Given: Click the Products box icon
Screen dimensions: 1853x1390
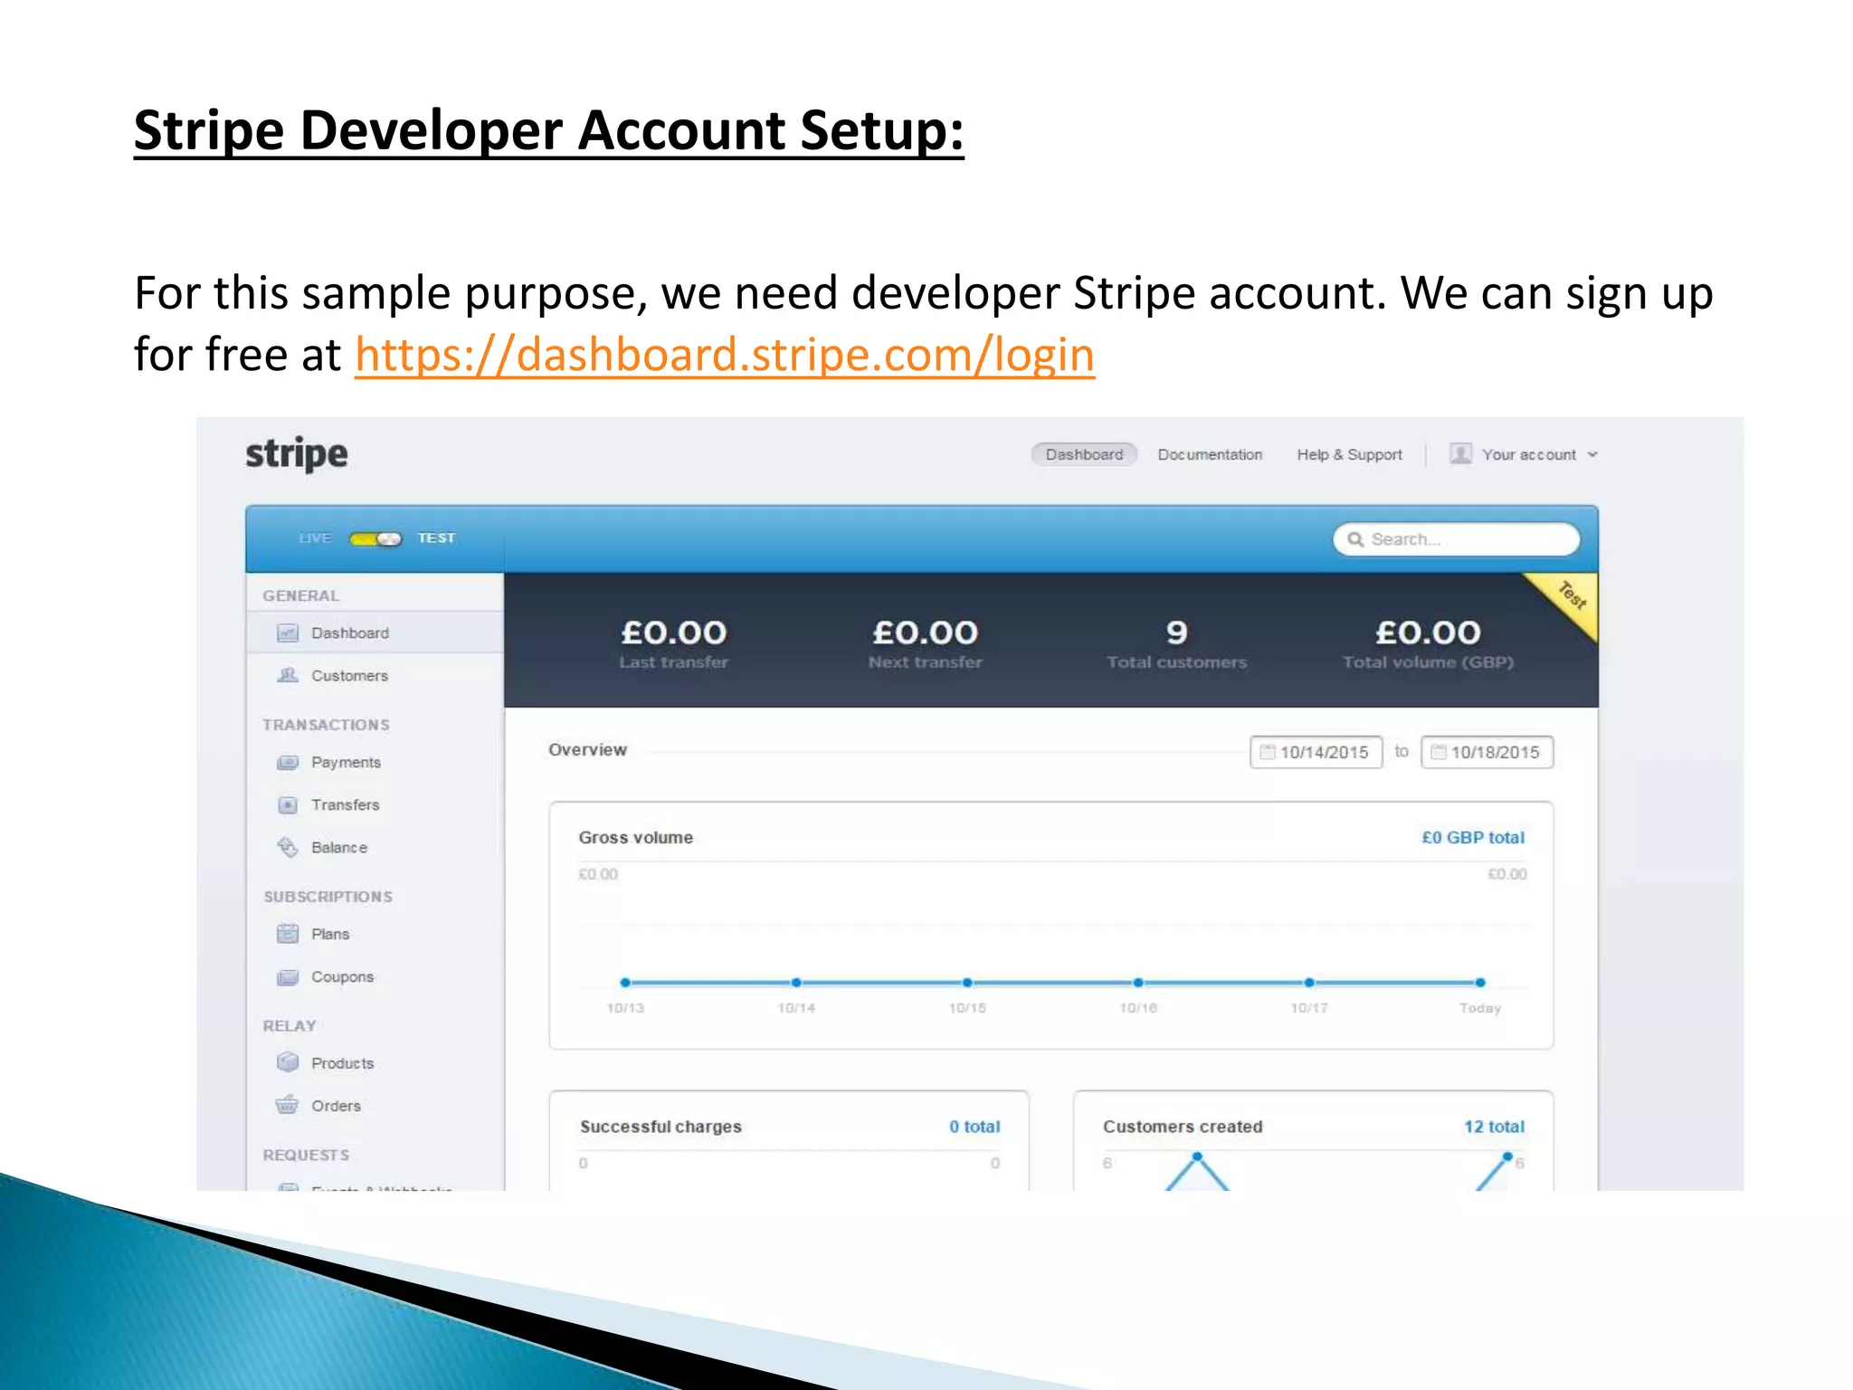Looking at the screenshot, I should pyautogui.click(x=288, y=1062).
